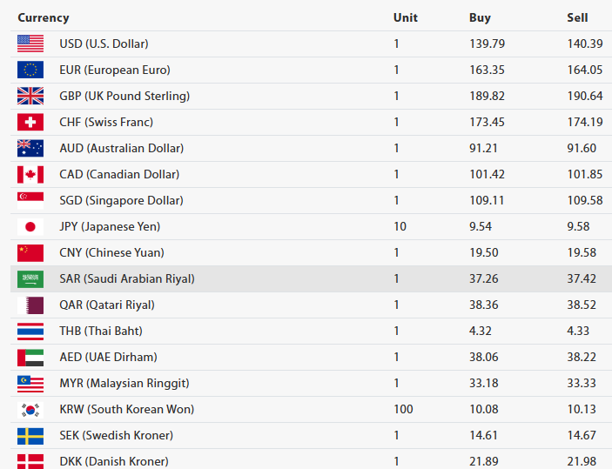612x469 pixels.
Task: Click the United States flag icon
Action: pos(30,44)
